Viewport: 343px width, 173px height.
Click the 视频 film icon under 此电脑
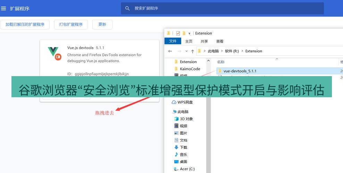pyautogui.click(x=176, y=126)
